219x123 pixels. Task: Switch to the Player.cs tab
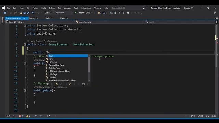point(64,18)
